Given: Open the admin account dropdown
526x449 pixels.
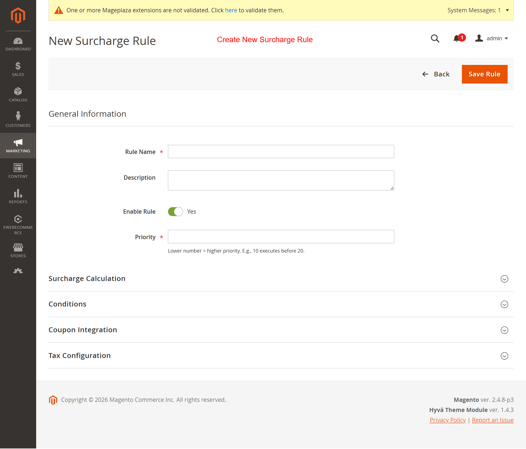Looking at the screenshot, I should [492, 39].
